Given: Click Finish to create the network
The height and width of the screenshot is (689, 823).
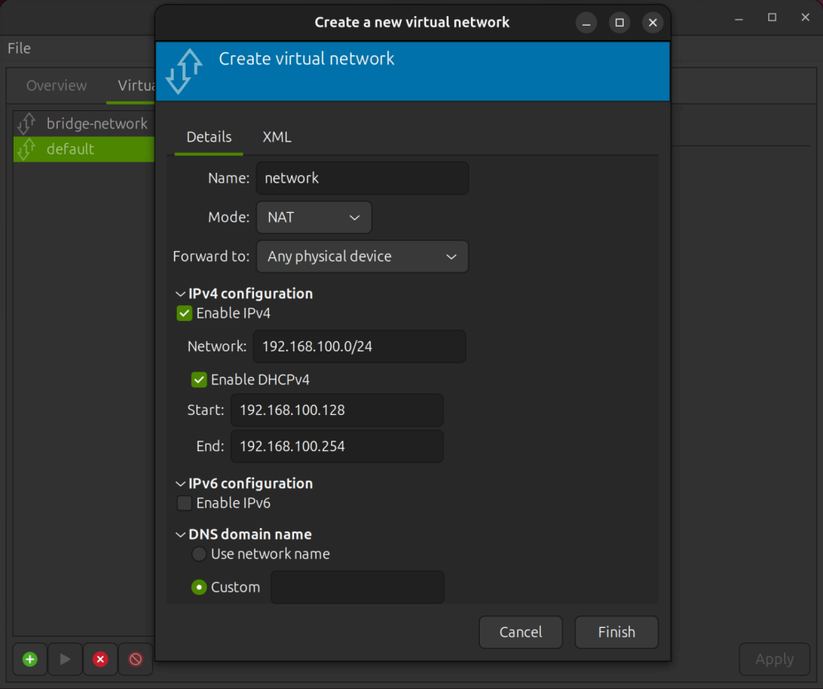Looking at the screenshot, I should click(616, 632).
